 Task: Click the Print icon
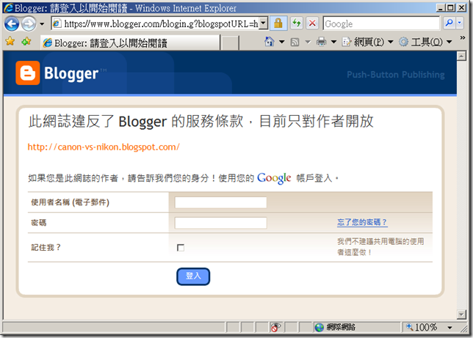coord(321,42)
